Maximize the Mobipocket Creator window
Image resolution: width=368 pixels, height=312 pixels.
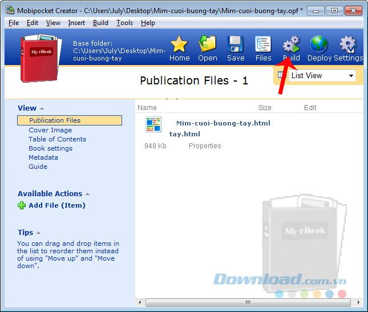[334, 11]
